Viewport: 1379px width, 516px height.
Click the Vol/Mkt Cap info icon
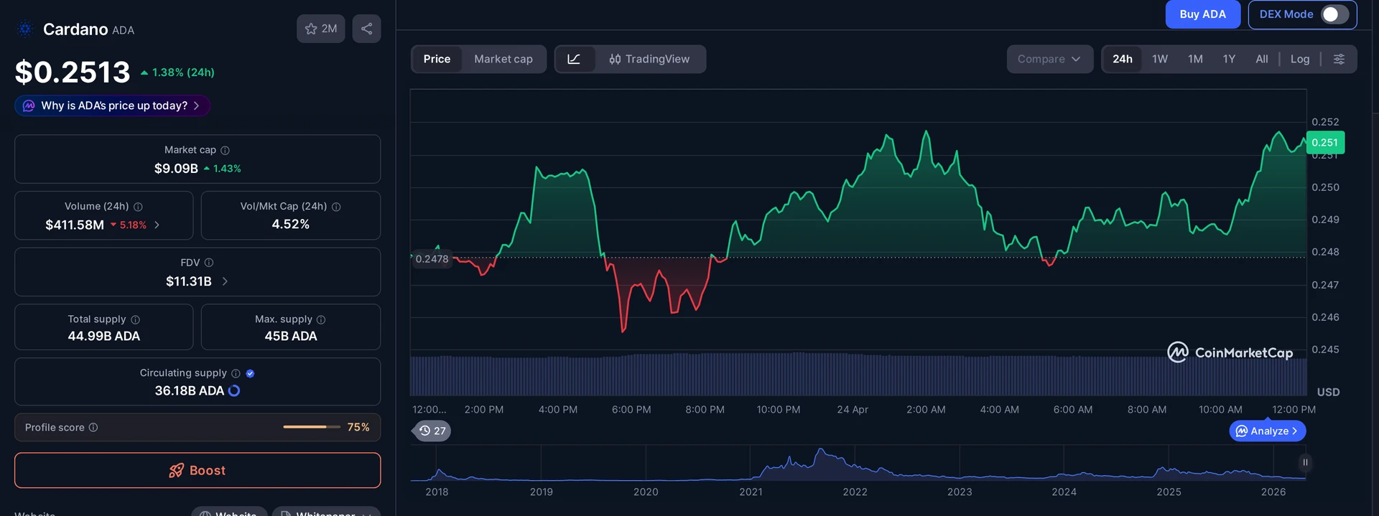point(336,207)
